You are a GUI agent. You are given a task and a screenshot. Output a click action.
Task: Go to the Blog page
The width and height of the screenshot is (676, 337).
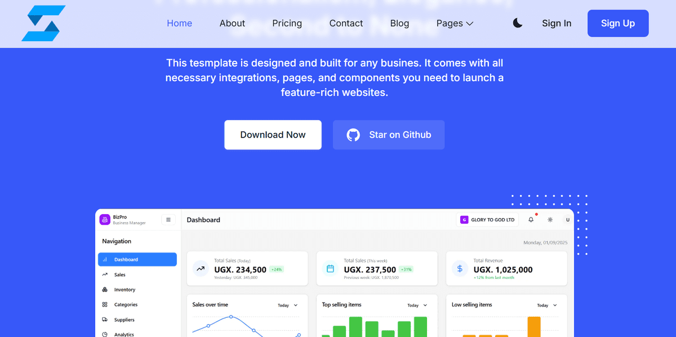click(x=399, y=23)
